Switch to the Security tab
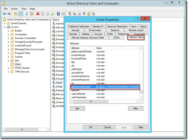Viewport: 188px width, 140px height. (x=76, y=30)
